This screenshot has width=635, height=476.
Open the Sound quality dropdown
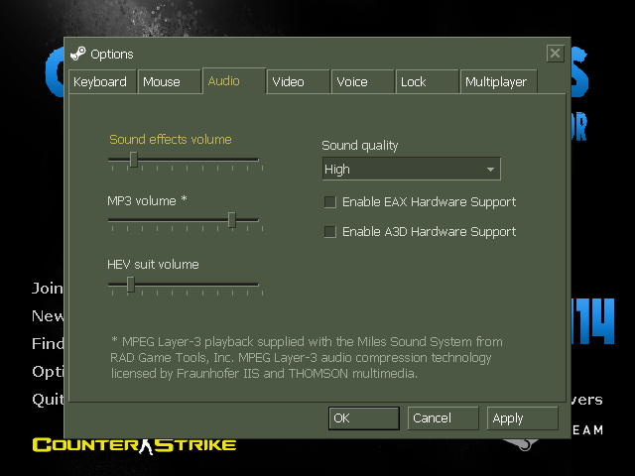pos(411,170)
